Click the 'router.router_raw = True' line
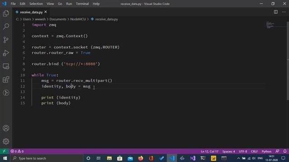The height and width of the screenshot is (162, 289). point(61,53)
